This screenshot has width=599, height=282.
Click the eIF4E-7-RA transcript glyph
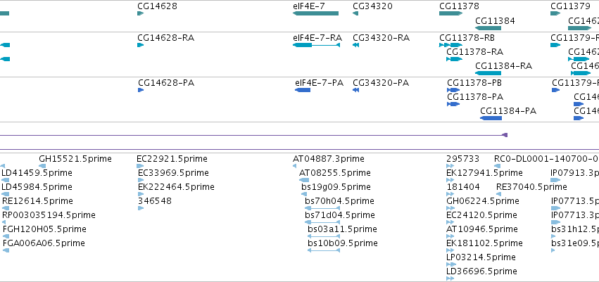316,45
